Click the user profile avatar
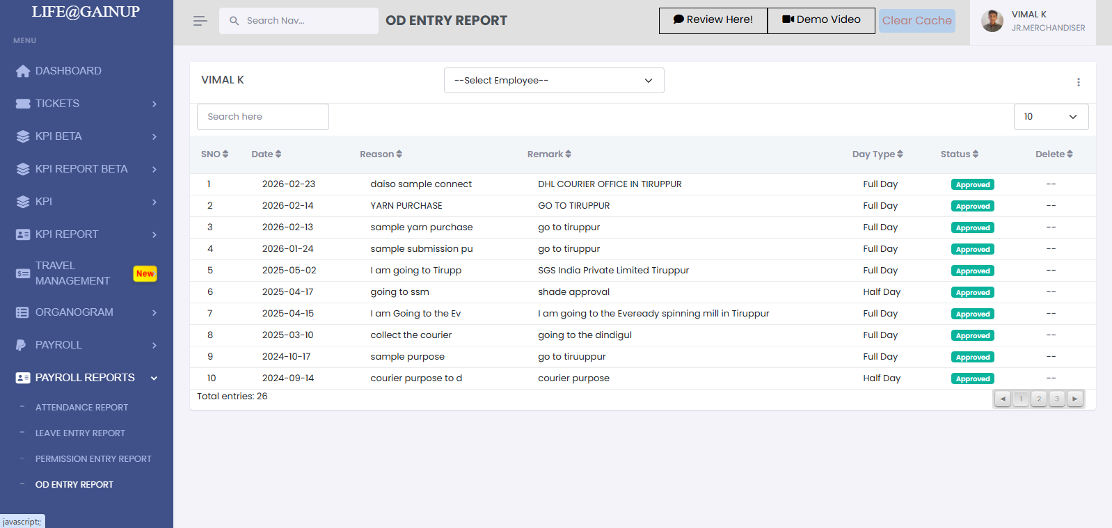 [992, 22]
